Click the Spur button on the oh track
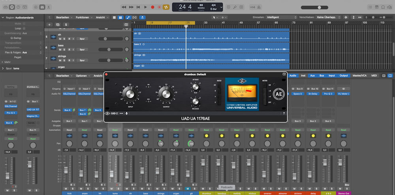 click(x=82, y=39)
